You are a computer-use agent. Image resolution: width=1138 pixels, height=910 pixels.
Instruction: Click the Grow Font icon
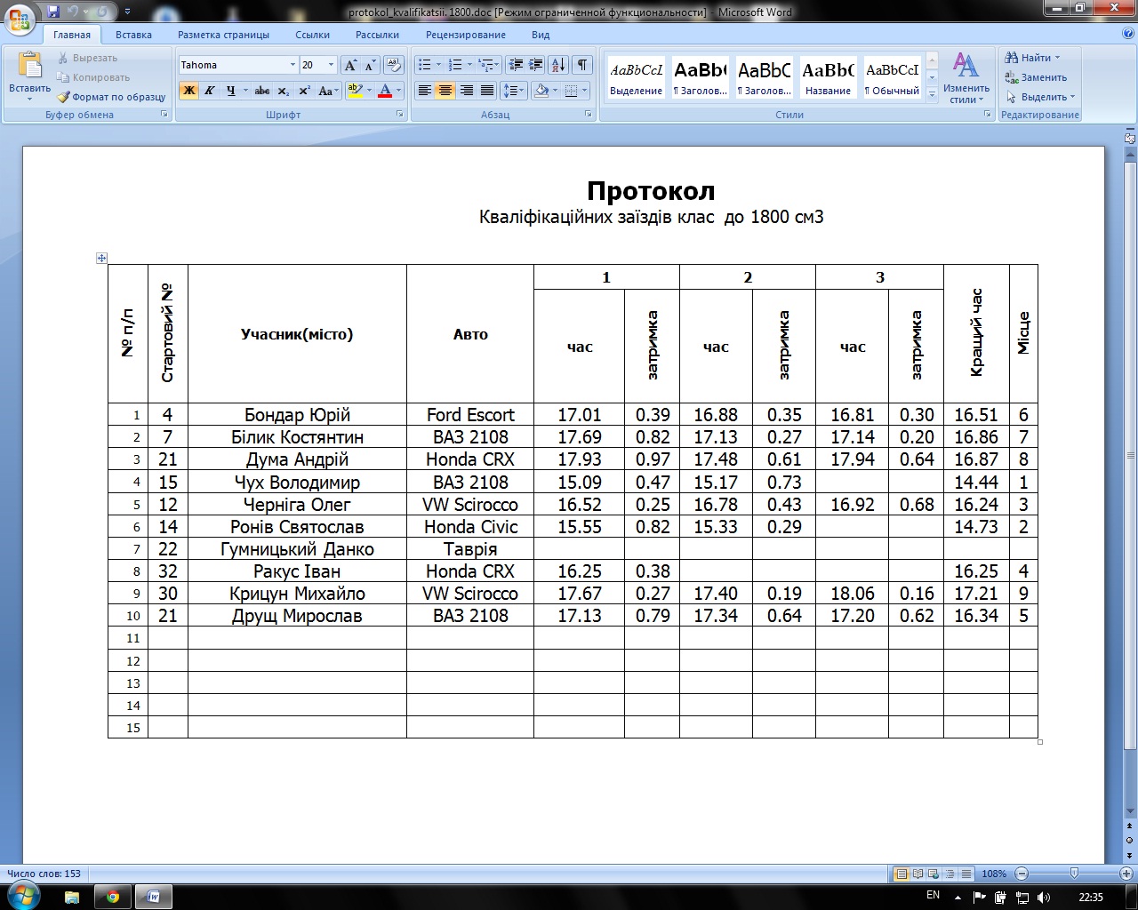(x=350, y=65)
